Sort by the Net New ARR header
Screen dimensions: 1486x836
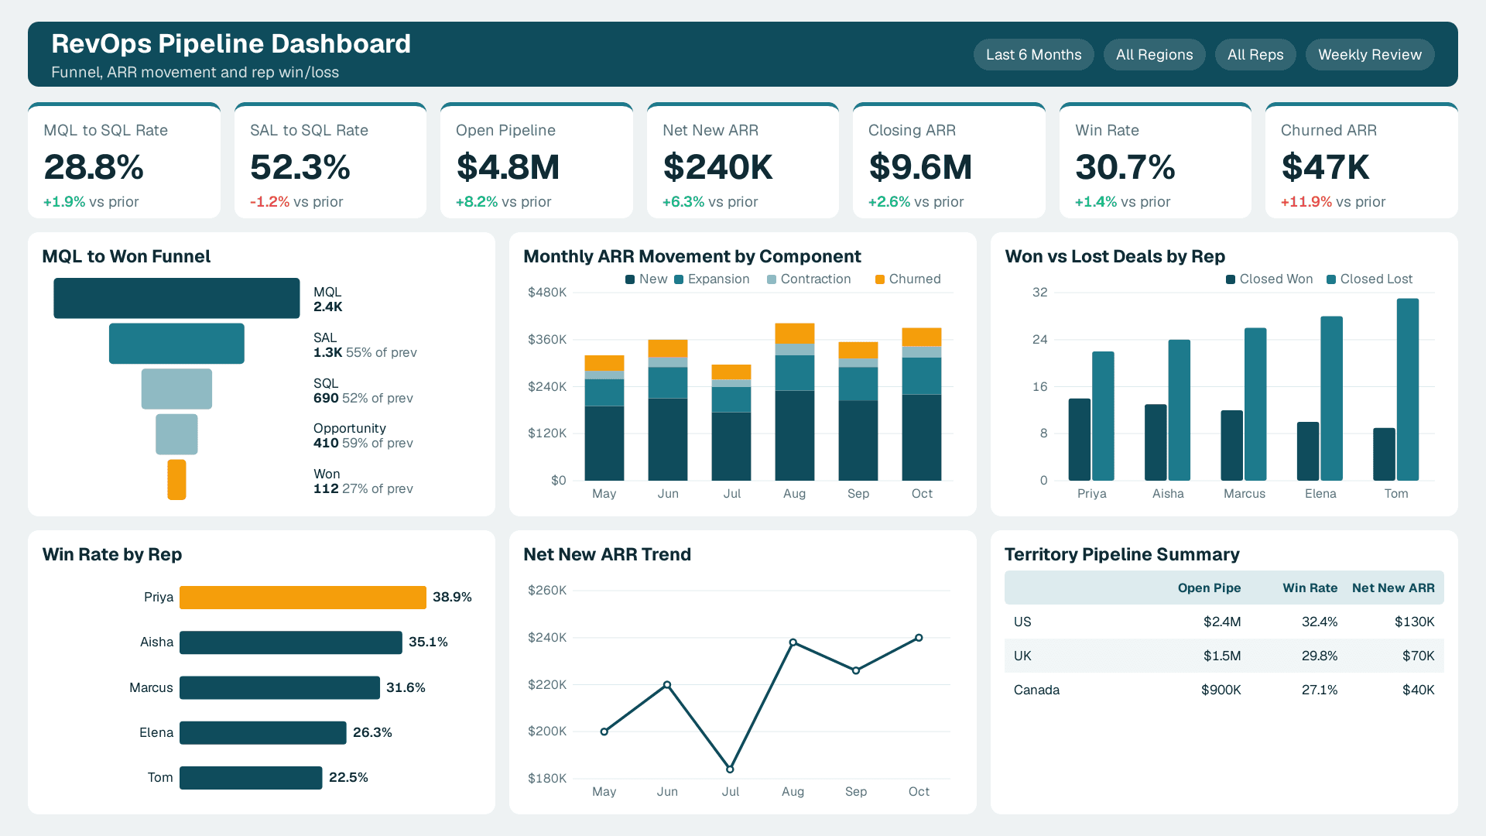tap(1393, 588)
